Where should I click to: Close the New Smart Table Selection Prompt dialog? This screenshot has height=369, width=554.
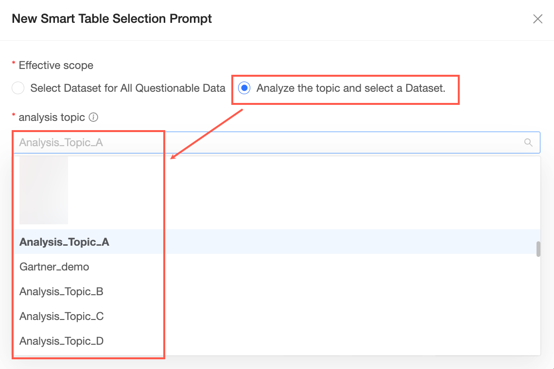pyautogui.click(x=537, y=19)
